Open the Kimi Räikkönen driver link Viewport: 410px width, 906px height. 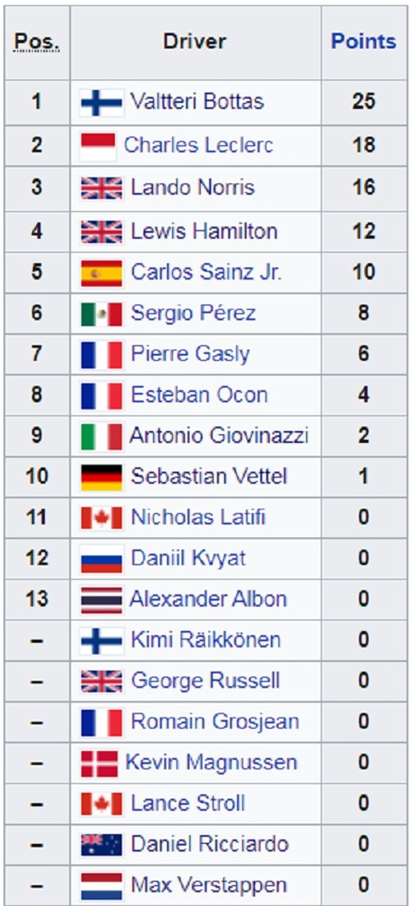point(206,639)
